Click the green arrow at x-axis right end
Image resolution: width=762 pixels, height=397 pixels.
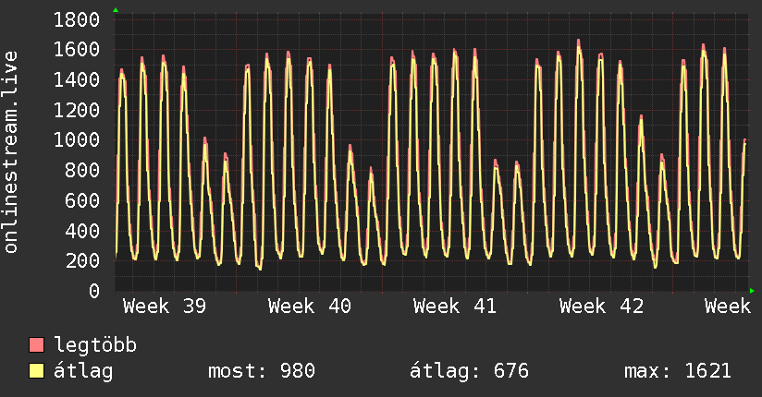point(753,291)
